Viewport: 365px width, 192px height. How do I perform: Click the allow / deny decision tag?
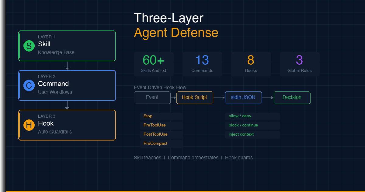252,116
